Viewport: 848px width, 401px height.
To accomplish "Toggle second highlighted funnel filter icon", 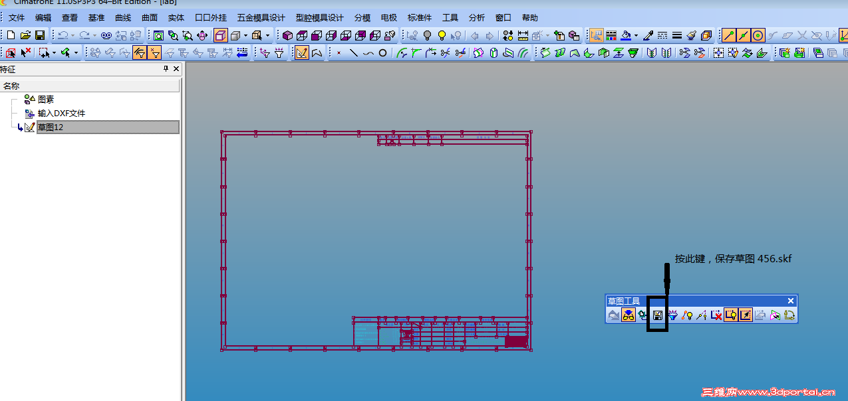I will (154, 52).
